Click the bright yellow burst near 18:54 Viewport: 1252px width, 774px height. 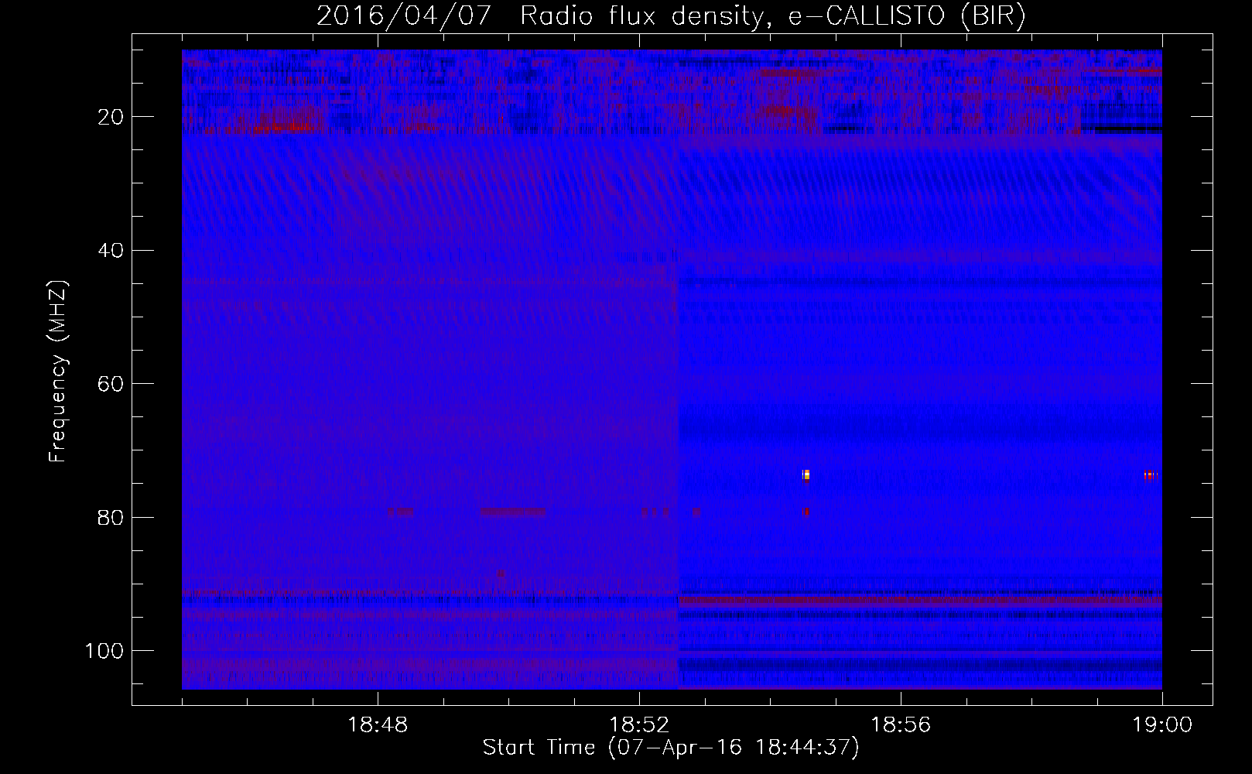(806, 474)
